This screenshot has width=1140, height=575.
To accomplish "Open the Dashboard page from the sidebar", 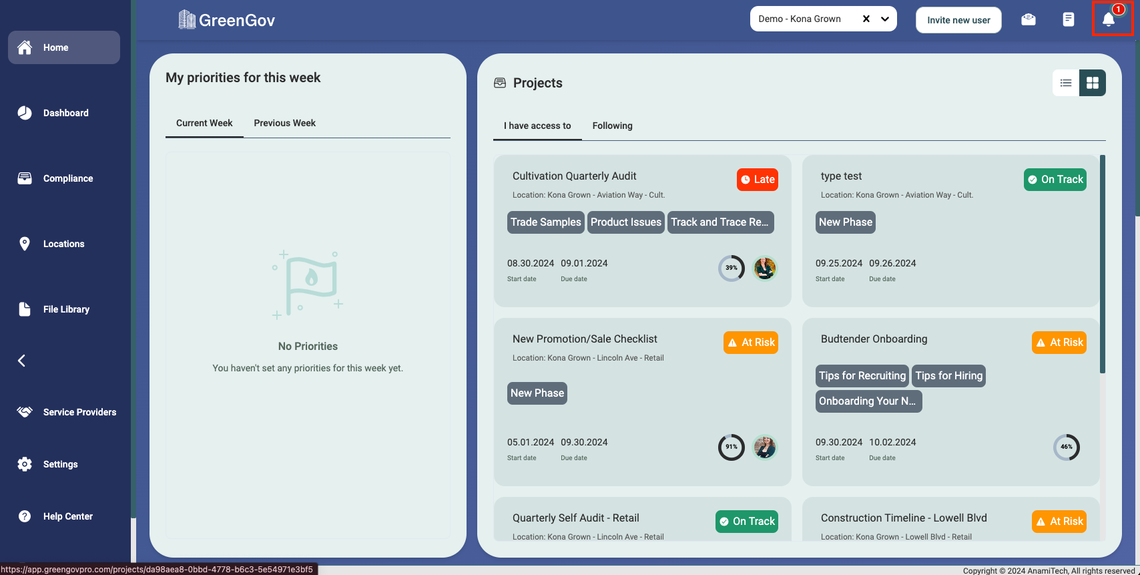I will 64,113.
